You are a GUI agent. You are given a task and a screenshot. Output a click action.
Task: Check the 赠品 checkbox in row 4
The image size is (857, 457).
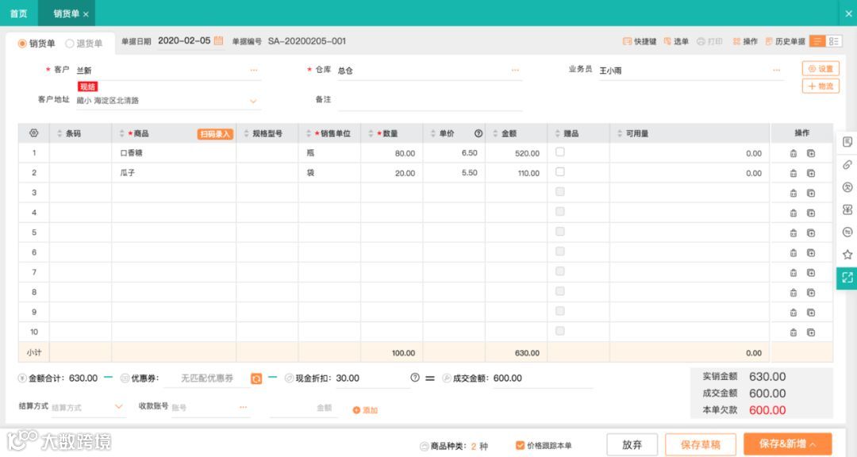[559, 212]
